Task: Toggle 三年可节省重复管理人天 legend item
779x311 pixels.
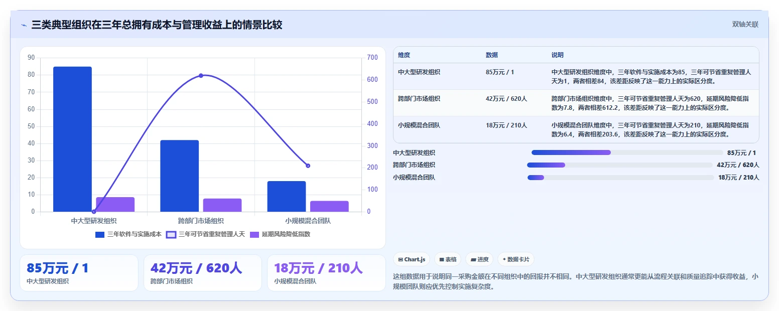Action: pyautogui.click(x=205, y=234)
